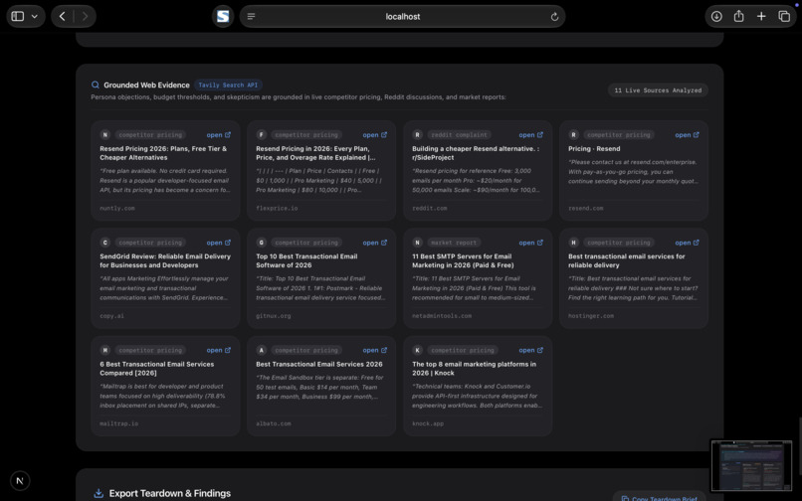Click the F avatar on the flexprice.io card
Image resolution: width=802 pixels, height=501 pixels.
pyautogui.click(x=262, y=135)
